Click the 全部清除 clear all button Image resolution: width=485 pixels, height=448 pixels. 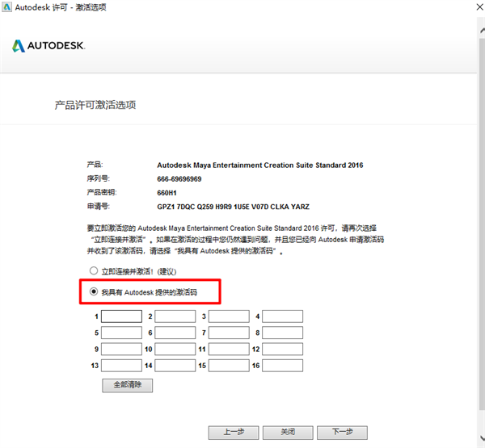point(128,385)
